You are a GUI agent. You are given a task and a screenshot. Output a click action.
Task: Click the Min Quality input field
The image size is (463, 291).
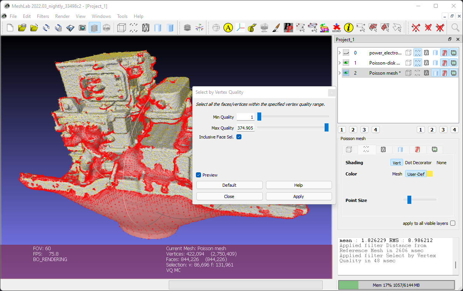[x=245, y=117]
